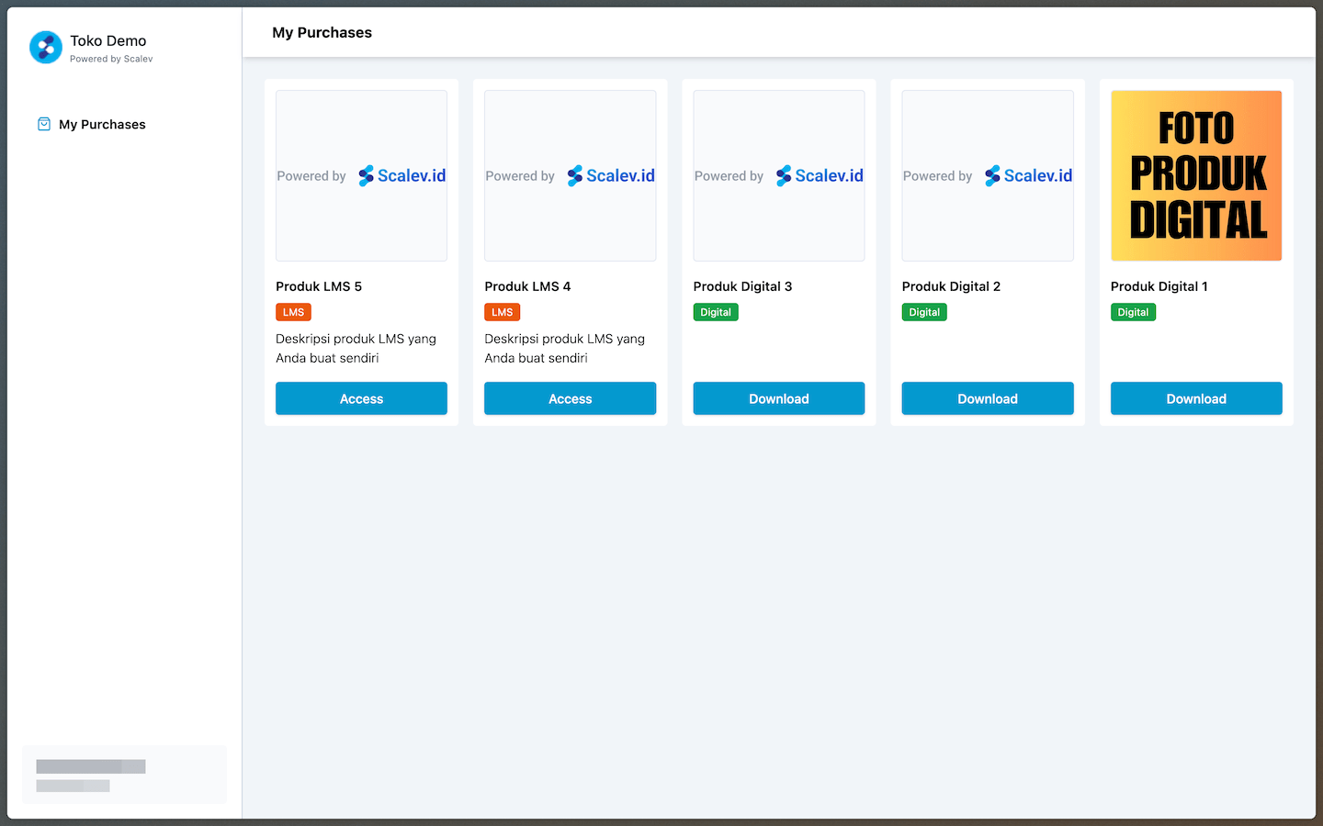Click the blue Scalev hexagon mark on Produk LMS 5

point(366,175)
